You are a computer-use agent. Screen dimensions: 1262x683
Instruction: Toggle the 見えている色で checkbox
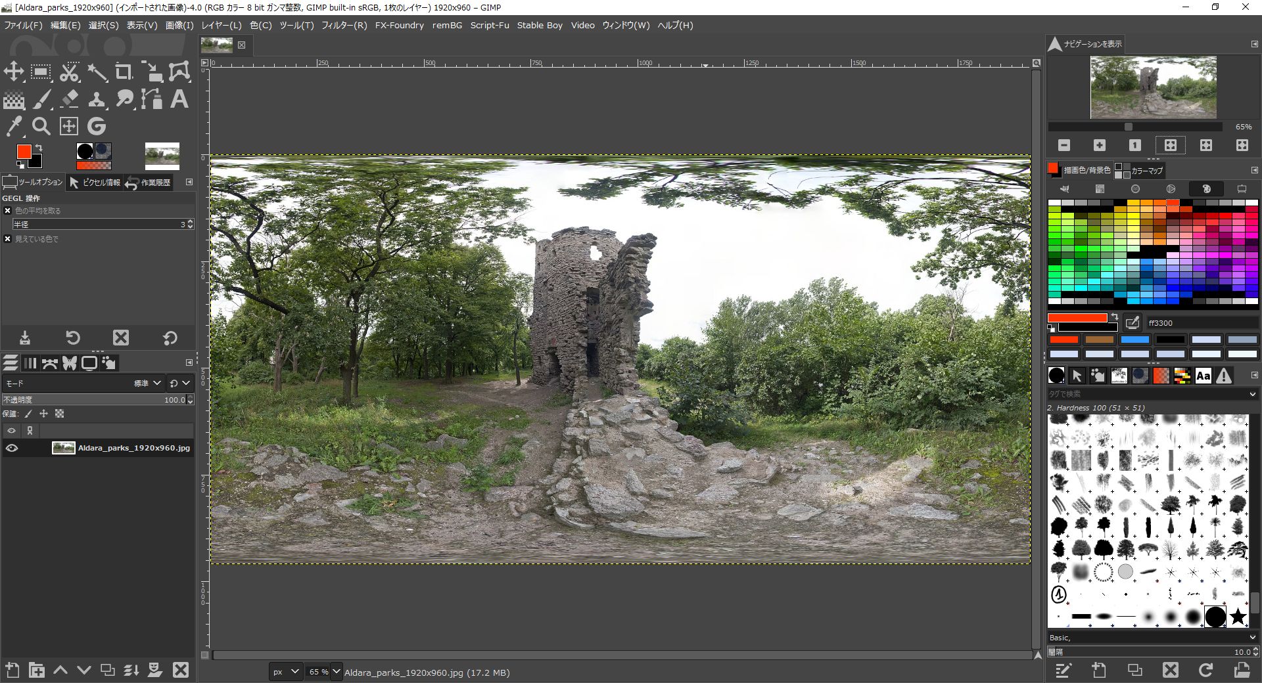8,239
